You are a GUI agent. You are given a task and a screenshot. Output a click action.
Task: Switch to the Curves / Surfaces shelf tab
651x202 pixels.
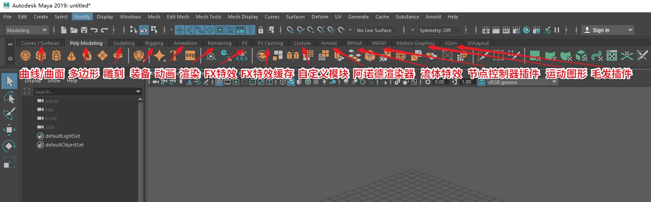[x=40, y=43]
